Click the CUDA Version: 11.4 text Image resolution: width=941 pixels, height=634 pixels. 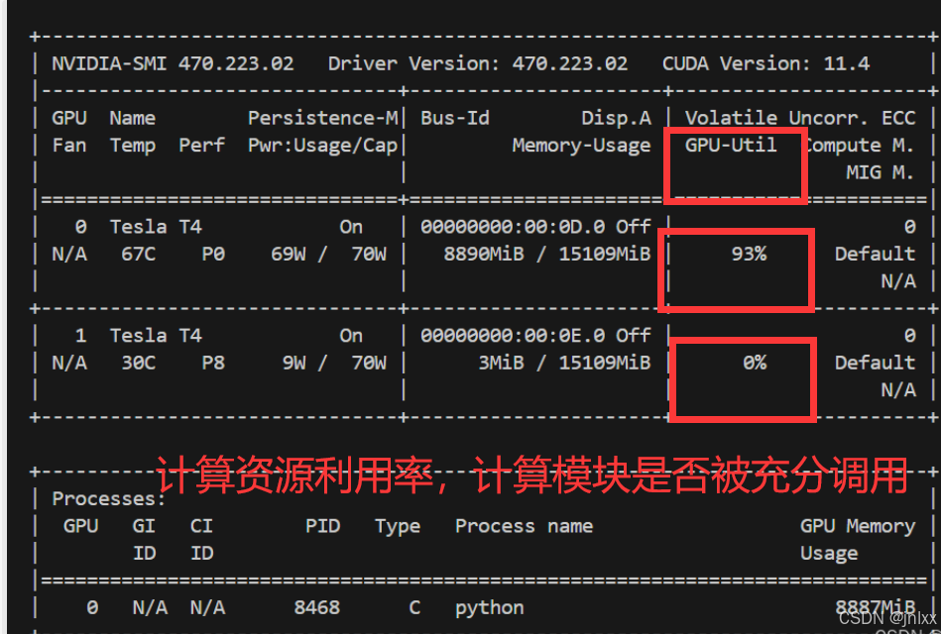765,63
